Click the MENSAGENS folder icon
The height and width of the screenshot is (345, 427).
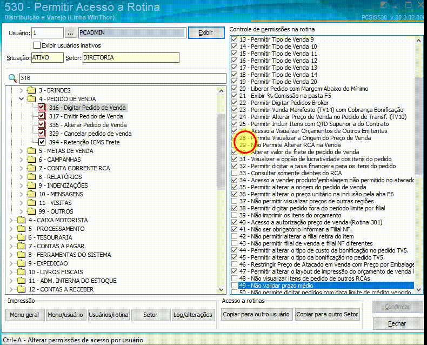[31, 194]
